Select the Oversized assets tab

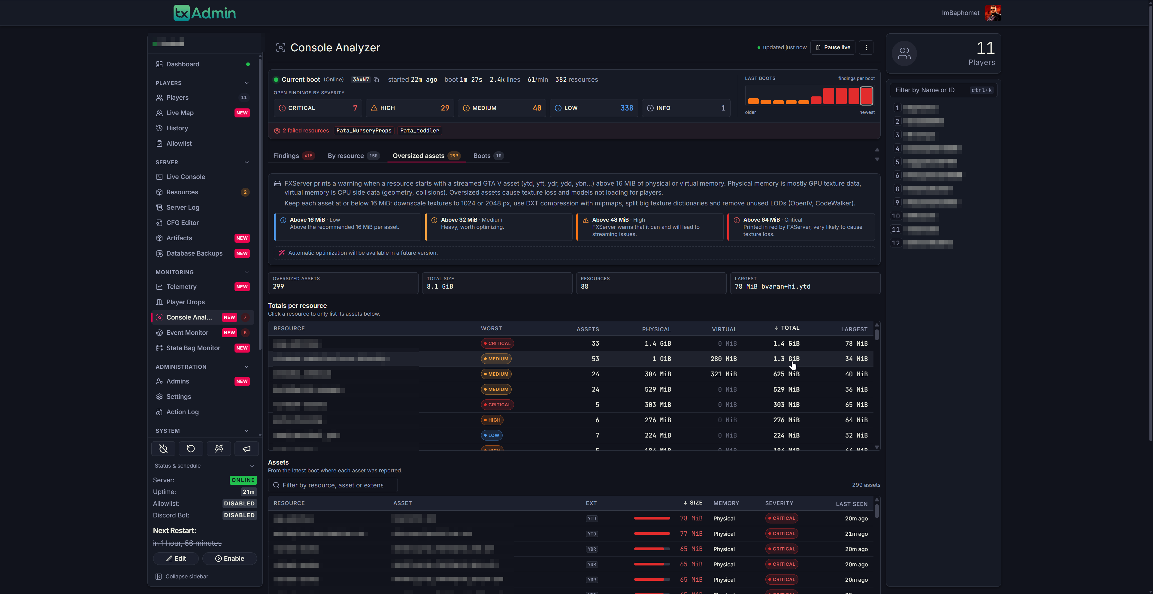point(426,156)
